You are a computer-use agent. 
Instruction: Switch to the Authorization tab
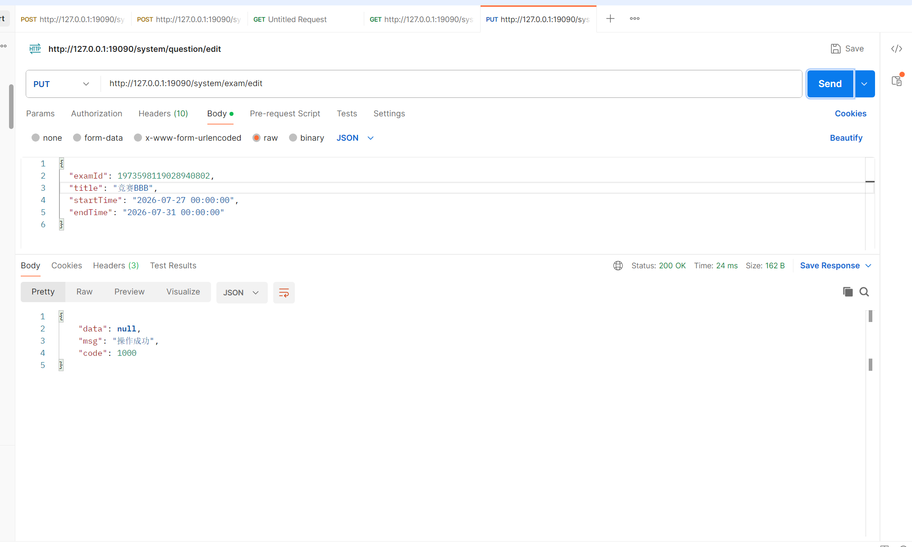96,114
